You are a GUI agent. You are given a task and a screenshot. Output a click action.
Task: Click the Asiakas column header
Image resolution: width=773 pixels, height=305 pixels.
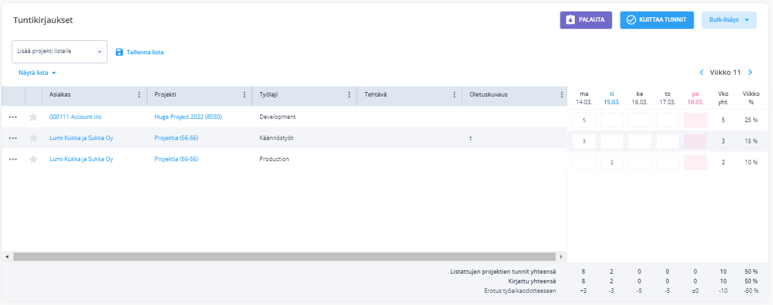click(95, 95)
